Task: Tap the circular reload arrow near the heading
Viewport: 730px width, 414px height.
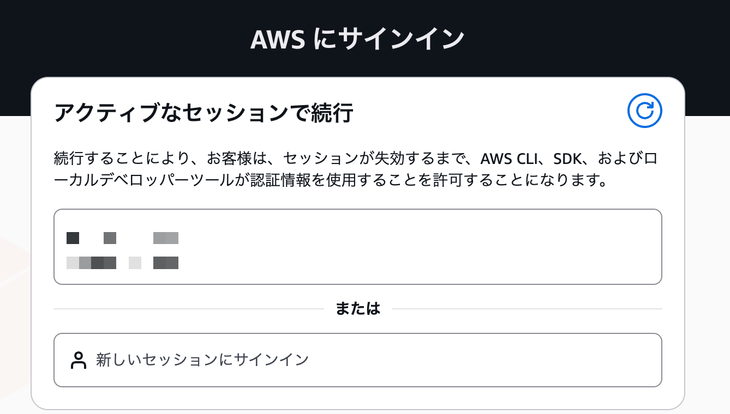Action: pos(645,111)
